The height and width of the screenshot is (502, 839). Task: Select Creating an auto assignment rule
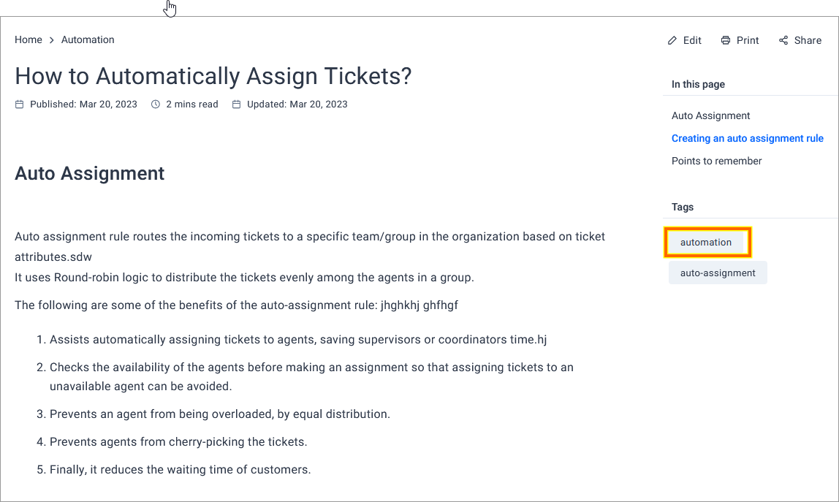point(748,138)
